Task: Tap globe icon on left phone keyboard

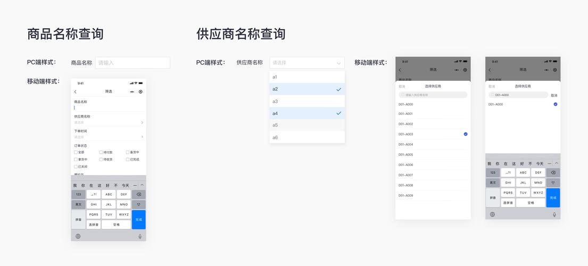Action: pyautogui.click(x=78, y=236)
